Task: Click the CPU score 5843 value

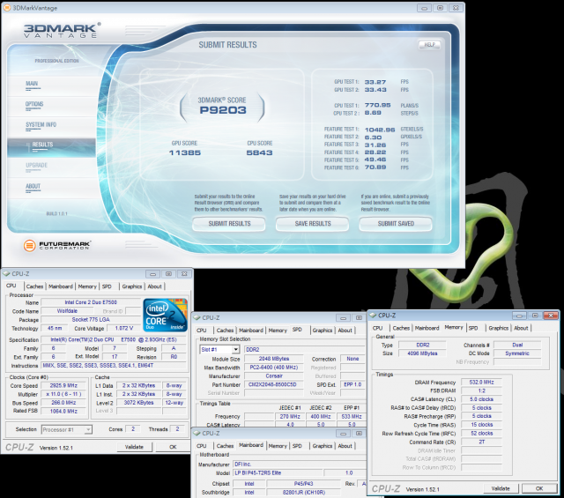Action: point(259,152)
